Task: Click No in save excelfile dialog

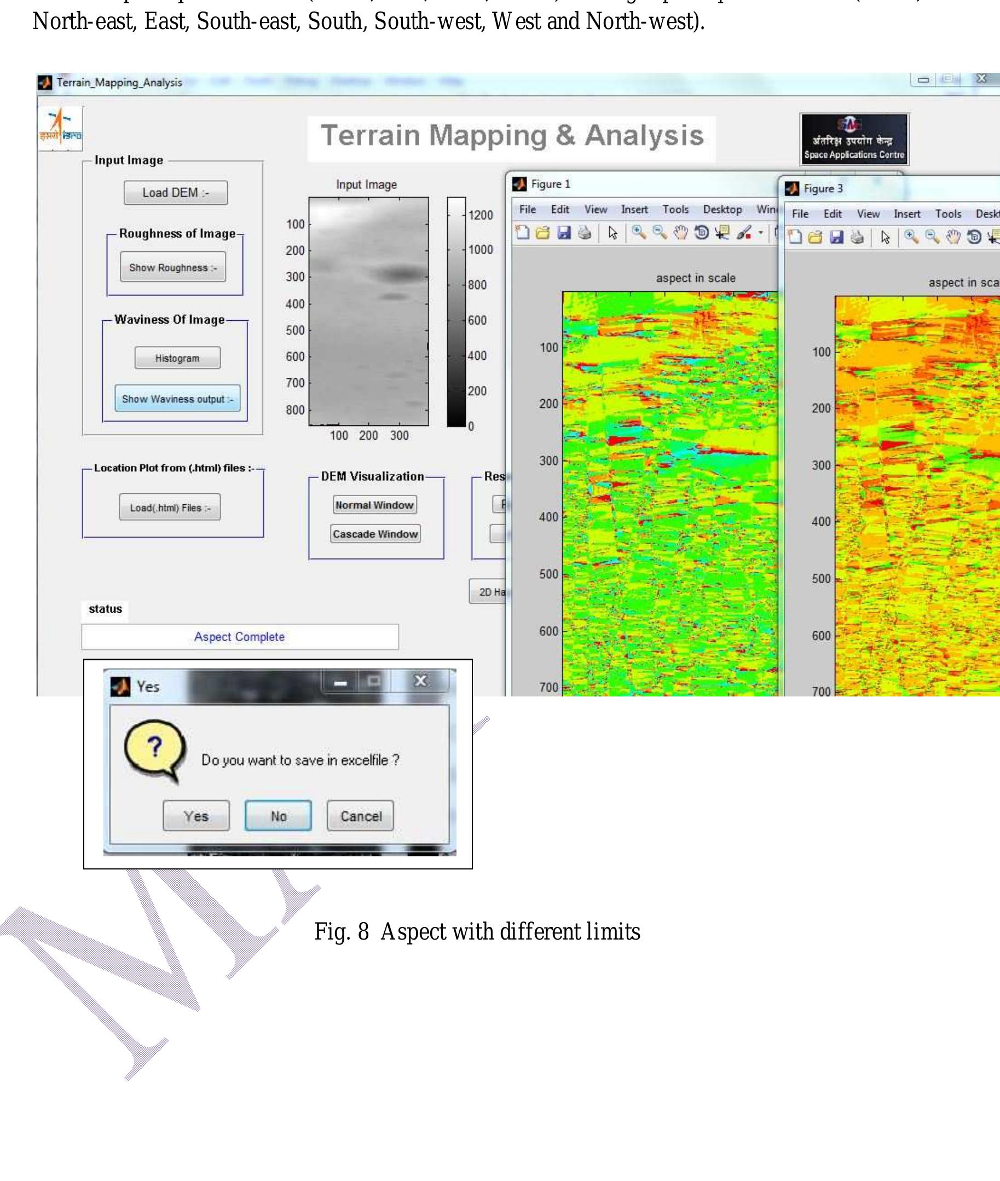Action: pos(278,816)
